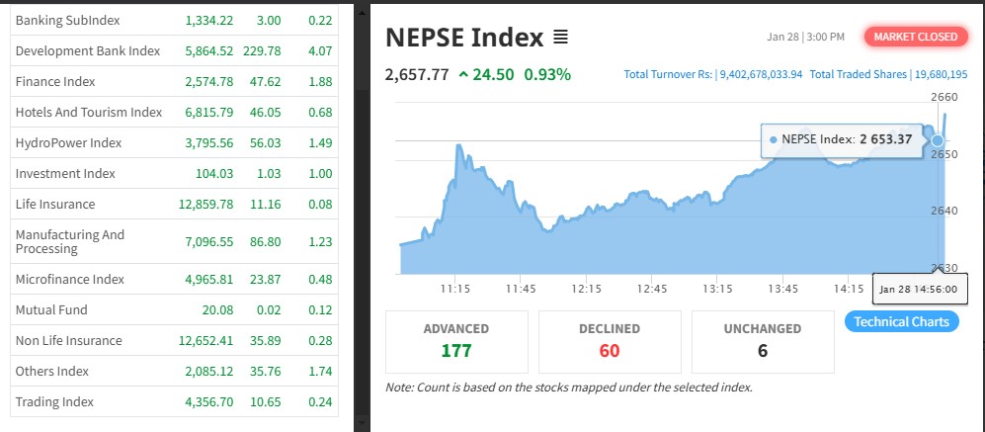Open the NEPSE Index hamburger menu icon

point(560,38)
